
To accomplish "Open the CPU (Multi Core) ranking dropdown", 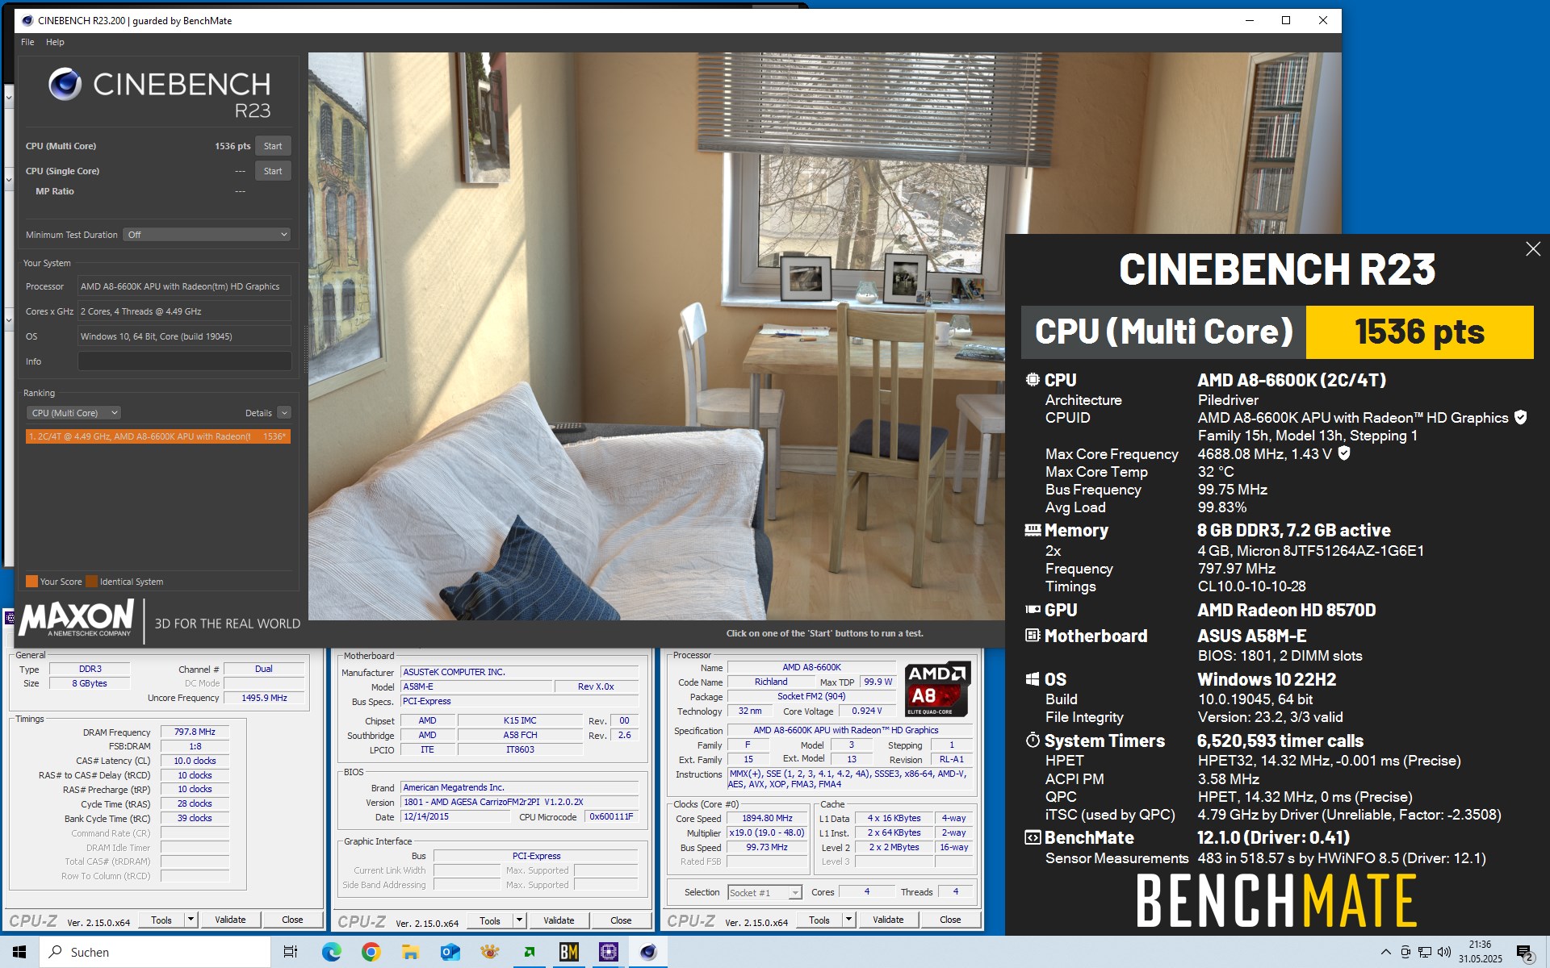I will [73, 413].
